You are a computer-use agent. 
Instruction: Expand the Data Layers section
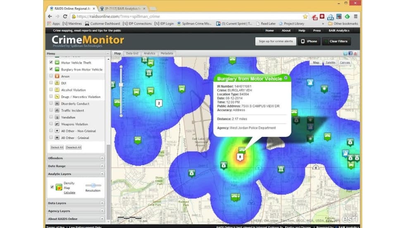click(76, 203)
